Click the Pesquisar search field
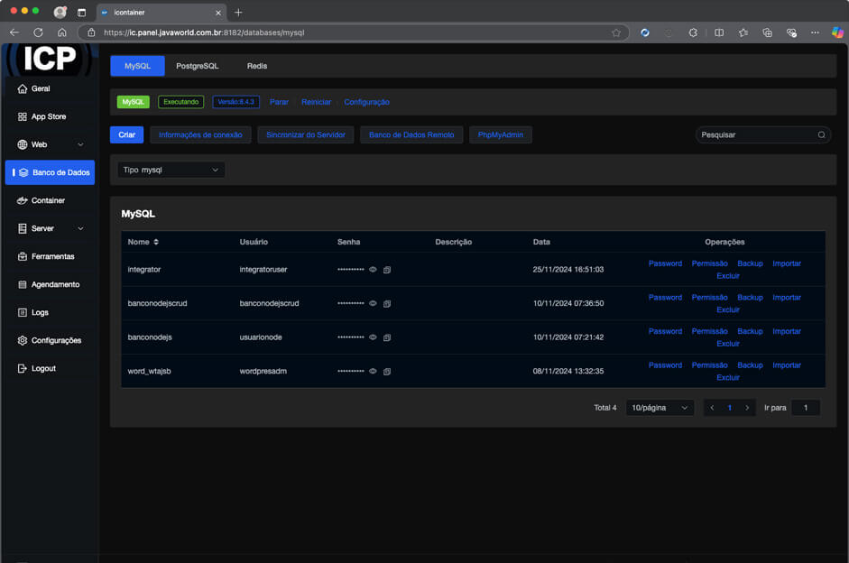Screen dimensions: 849x563 [x=756, y=134]
